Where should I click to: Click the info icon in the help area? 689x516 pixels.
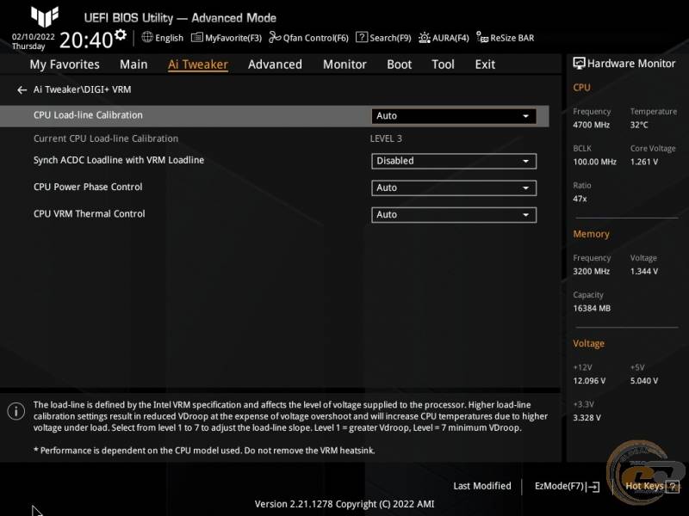click(16, 411)
